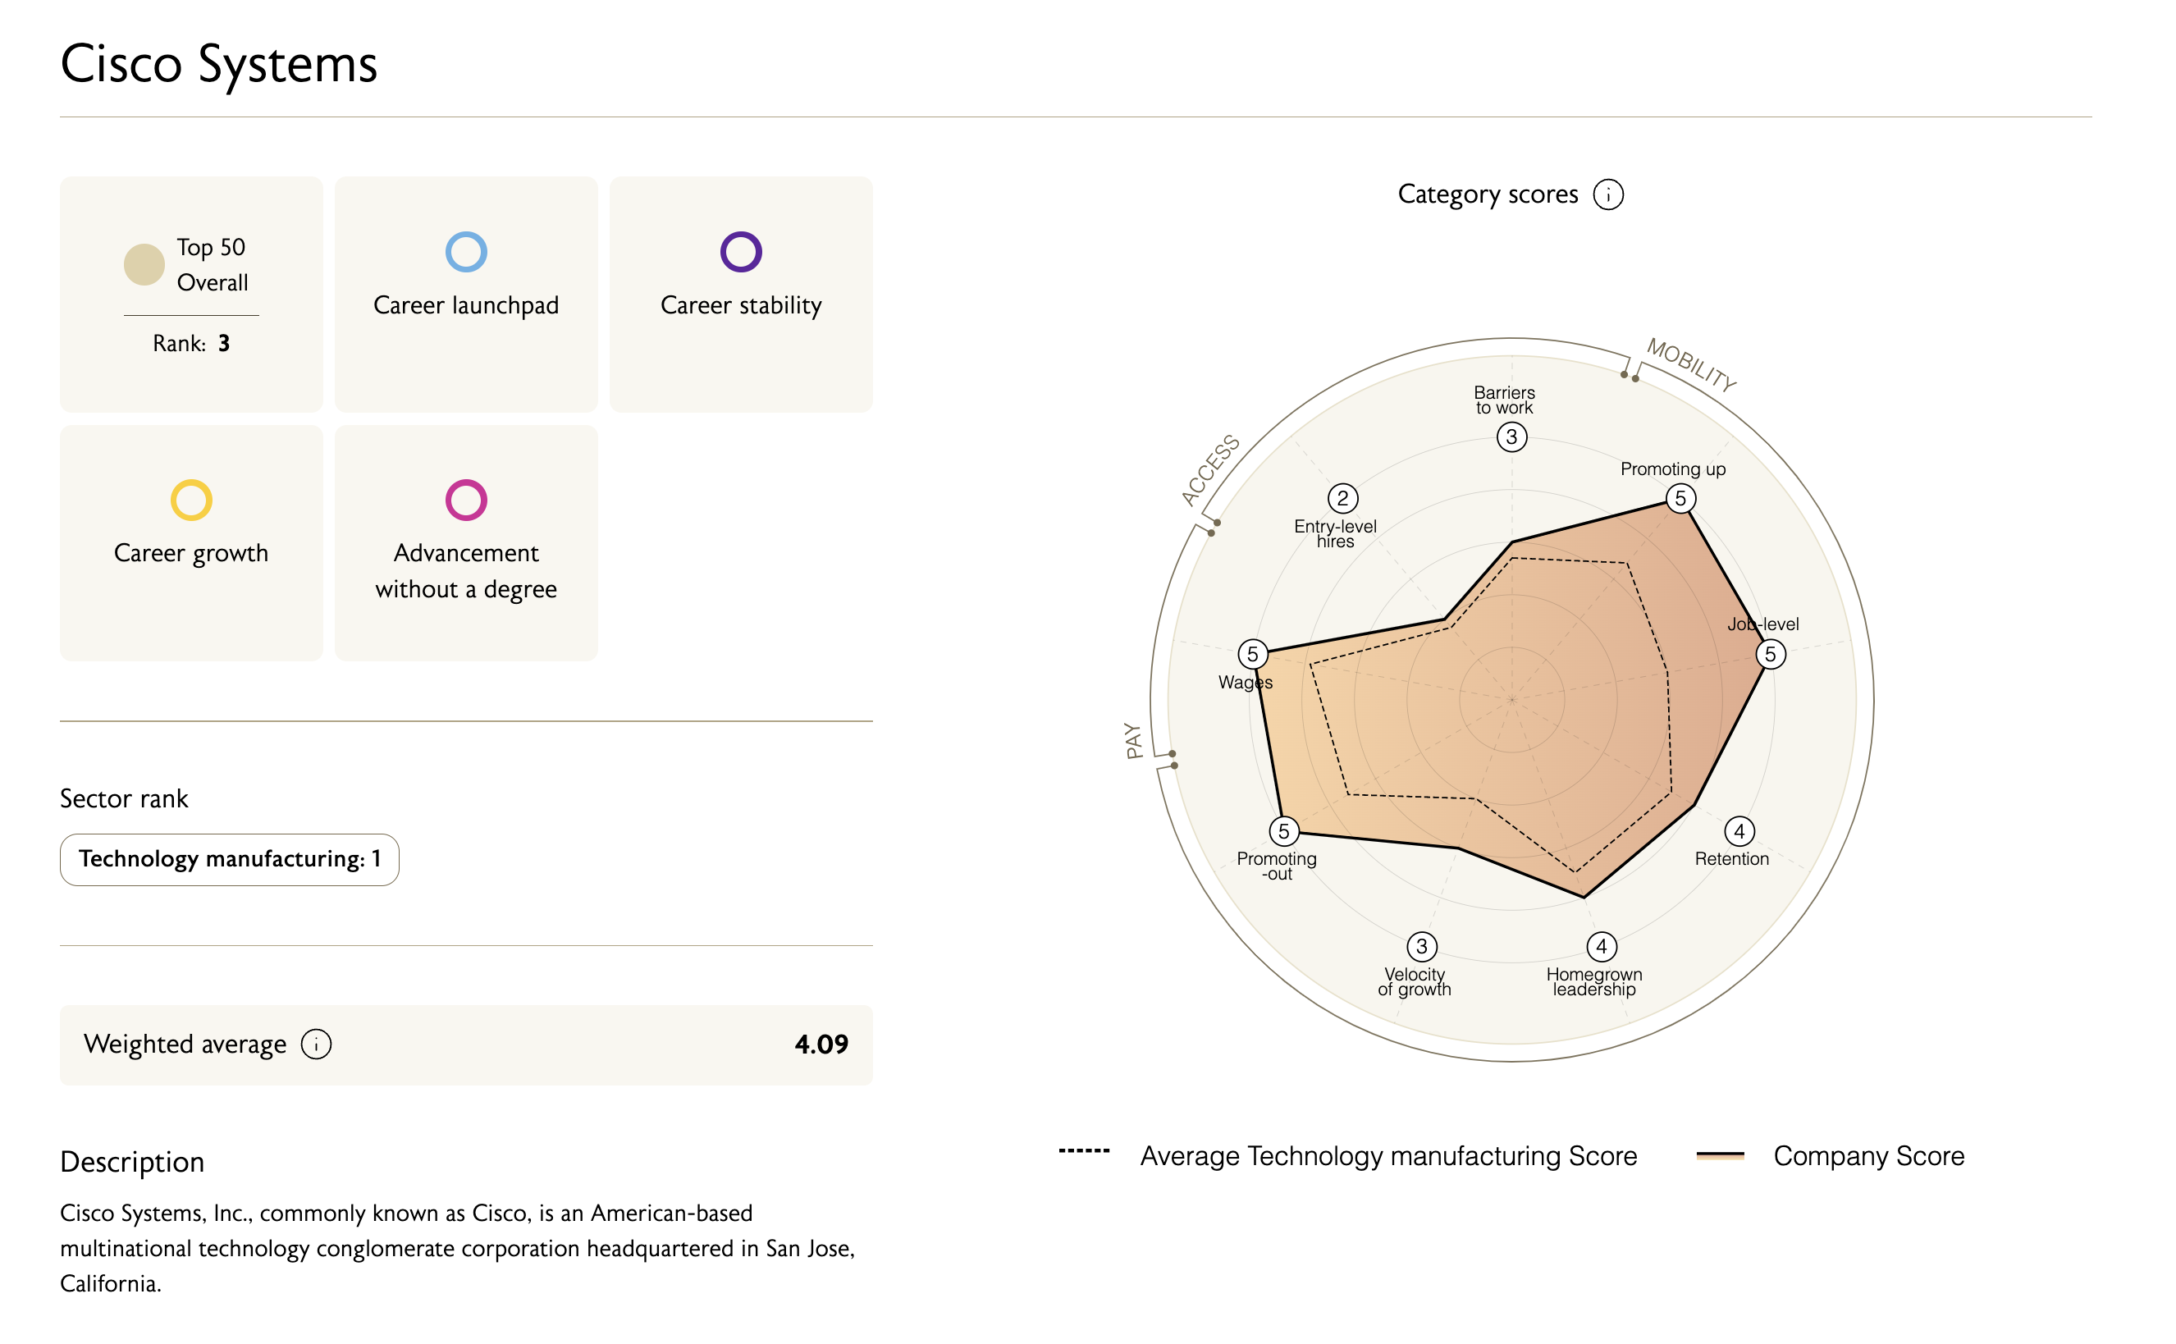
Task: Open the Weighted average info icon
Action: tap(317, 1044)
